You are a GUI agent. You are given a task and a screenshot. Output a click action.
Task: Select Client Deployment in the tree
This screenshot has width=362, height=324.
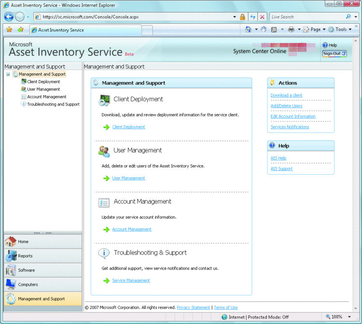[x=43, y=82]
